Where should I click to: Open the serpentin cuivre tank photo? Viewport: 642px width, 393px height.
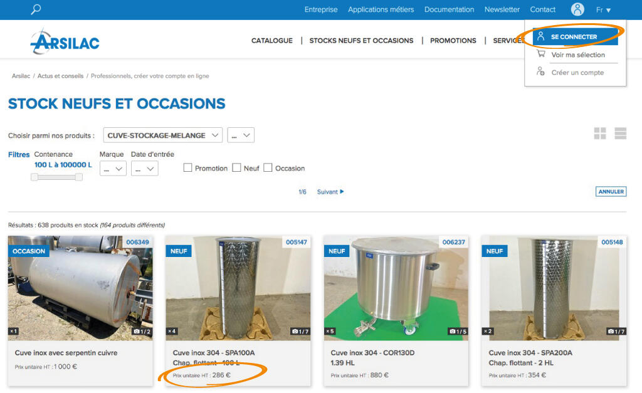point(80,288)
